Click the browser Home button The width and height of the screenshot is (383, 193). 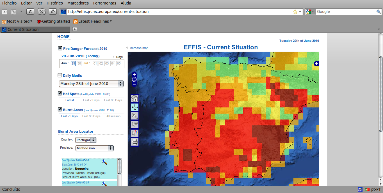pos(53,12)
